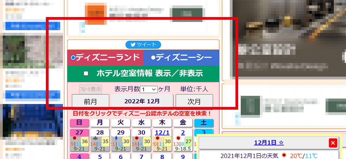Click the 火 weekday header
Image resolution: width=346 pixels, height=159 pixels.
pos(121,123)
